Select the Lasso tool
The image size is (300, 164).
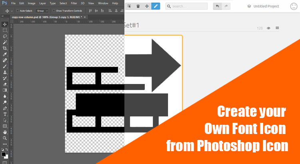[5, 36]
